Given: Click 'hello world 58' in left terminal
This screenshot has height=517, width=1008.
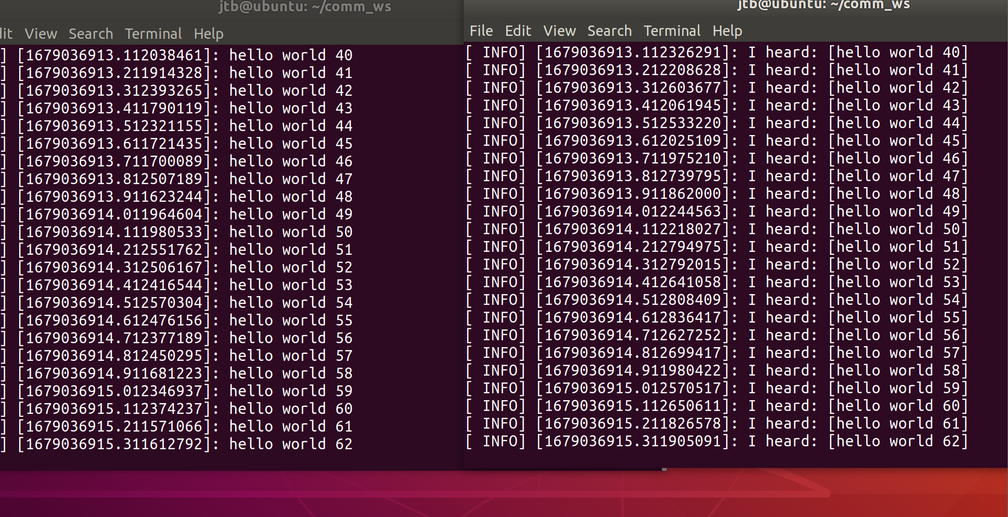Looking at the screenshot, I should tap(291, 373).
